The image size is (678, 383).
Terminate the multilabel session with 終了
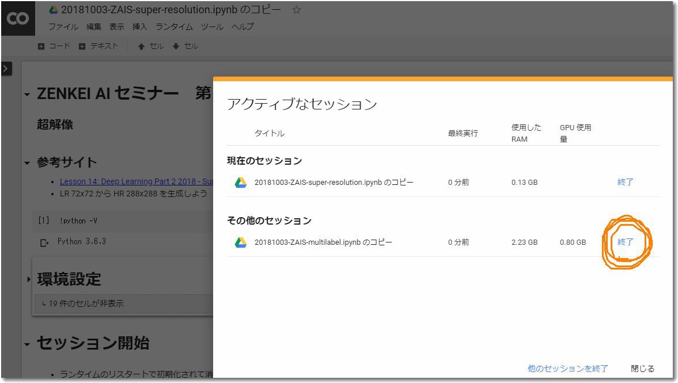click(625, 242)
